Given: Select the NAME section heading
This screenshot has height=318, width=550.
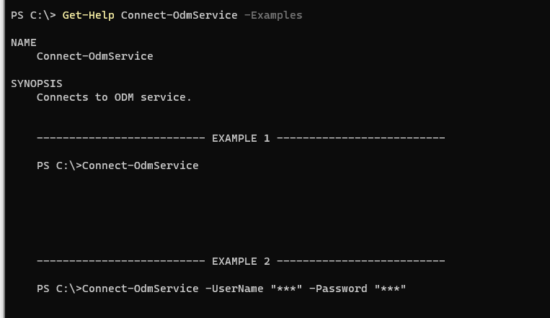Looking at the screenshot, I should pos(24,42).
